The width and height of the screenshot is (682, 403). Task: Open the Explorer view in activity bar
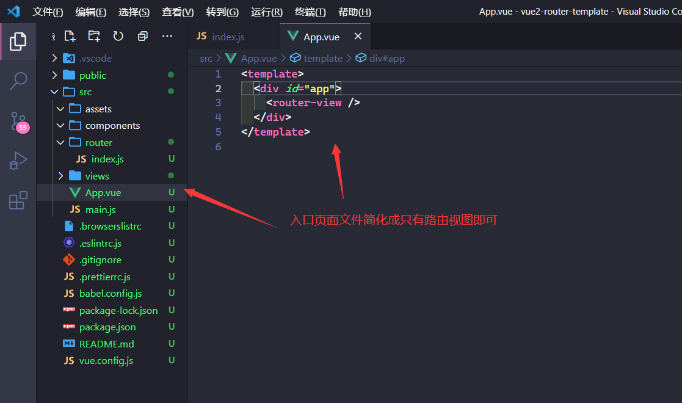tap(18, 42)
